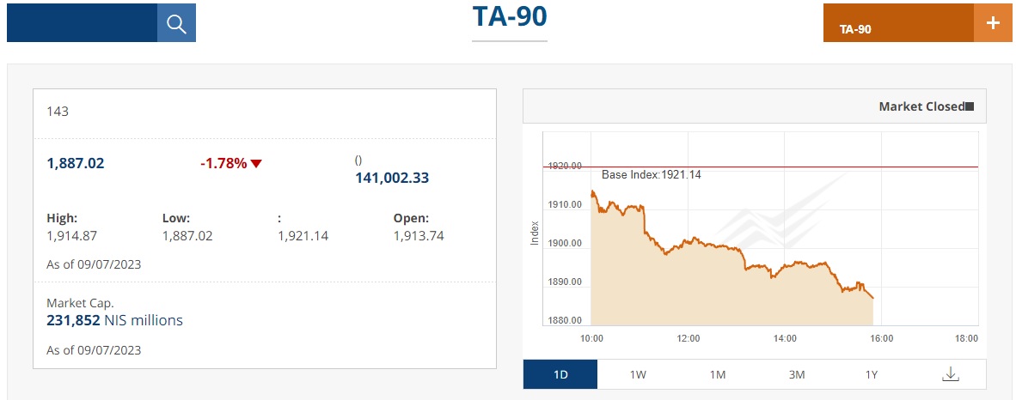Click the 12:00 time-axis marker
The image size is (1016, 400).
pos(689,338)
